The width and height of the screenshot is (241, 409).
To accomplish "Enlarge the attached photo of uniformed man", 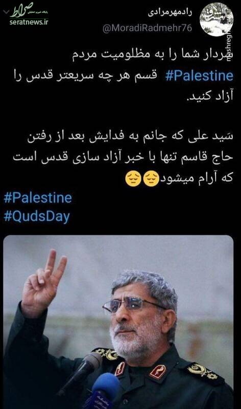I will pos(118,322).
